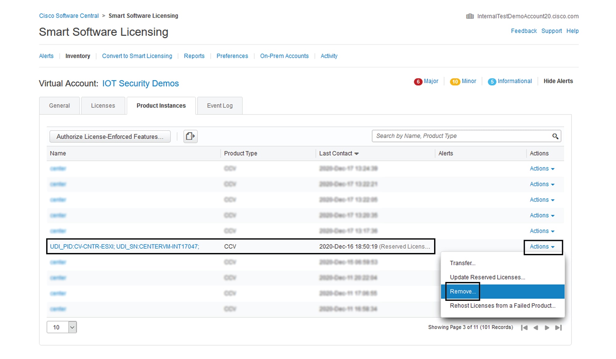
Task: Click the account building icon
Action: [x=470, y=16]
